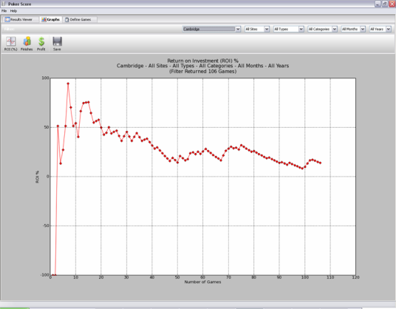The width and height of the screenshot is (396, 309).
Task: Switch to Results Viewer tab
Action: point(19,19)
